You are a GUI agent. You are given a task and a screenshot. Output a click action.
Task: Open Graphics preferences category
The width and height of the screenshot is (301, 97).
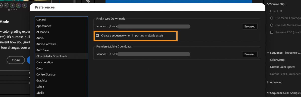click(x=62, y=80)
